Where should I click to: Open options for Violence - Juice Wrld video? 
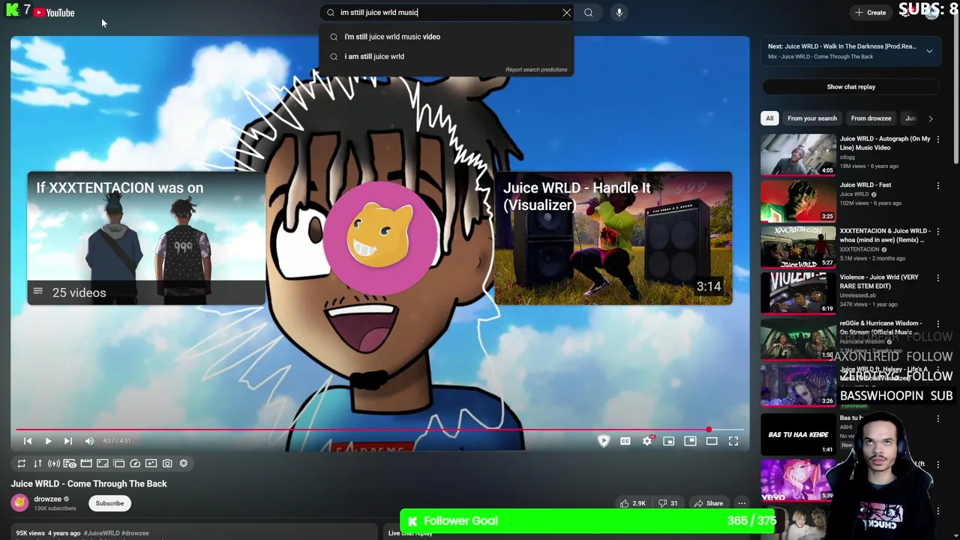937,278
